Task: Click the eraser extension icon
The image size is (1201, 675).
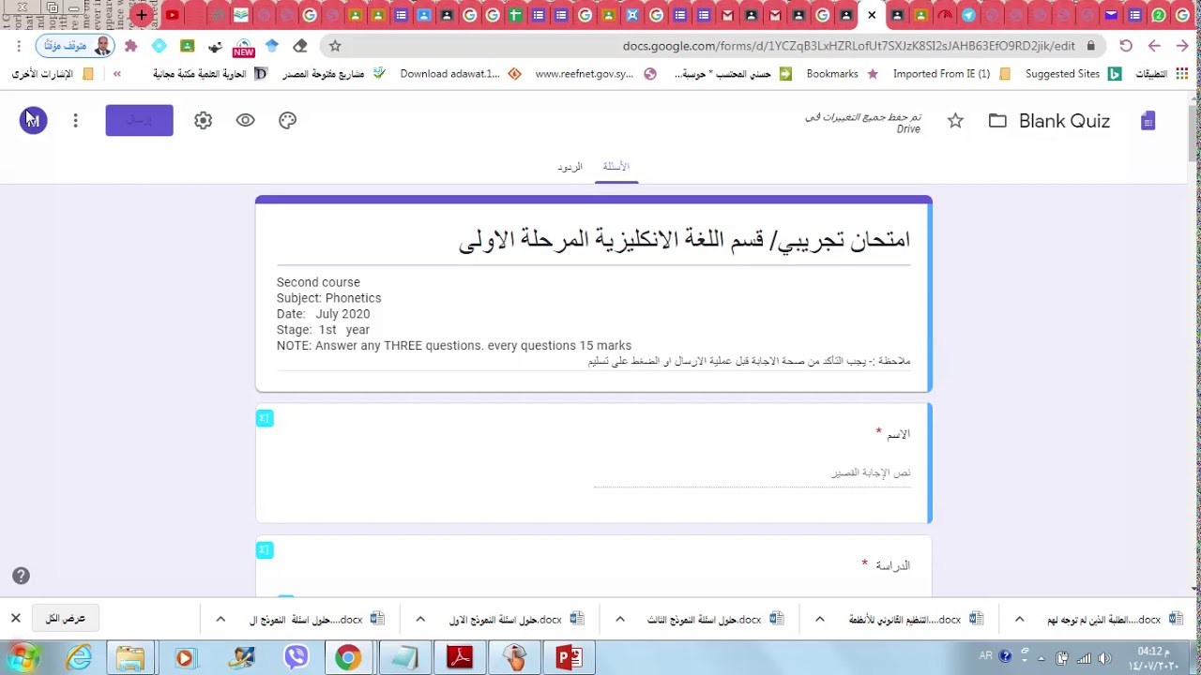Action: pyautogui.click(x=300, y=46)
